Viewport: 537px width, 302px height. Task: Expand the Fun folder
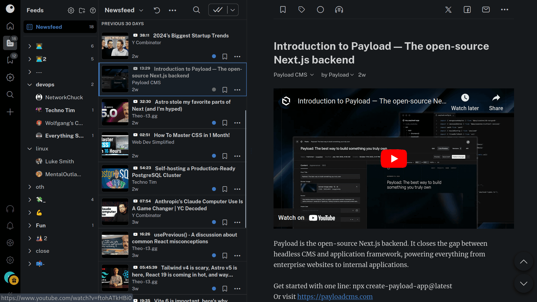30,225
